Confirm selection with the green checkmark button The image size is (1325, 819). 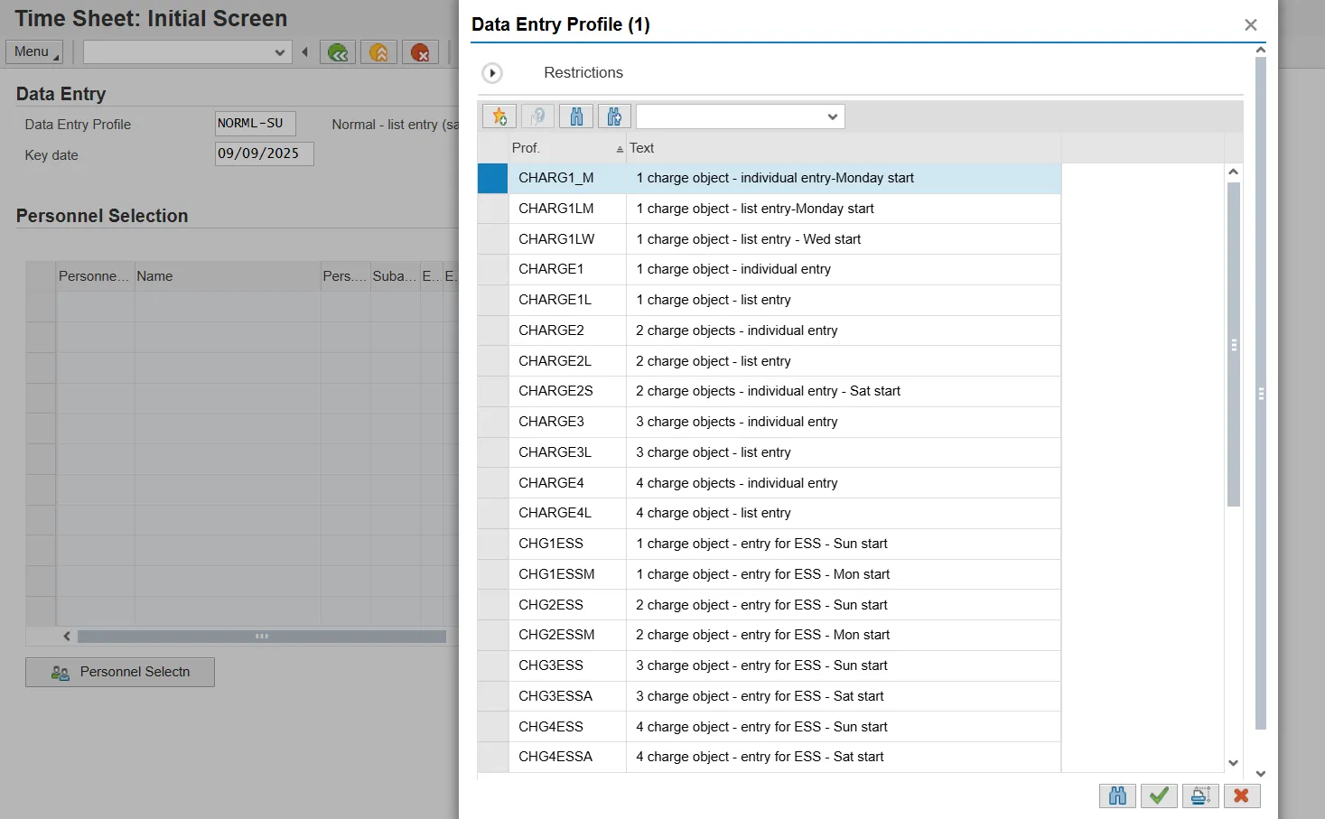click(1159, 796)
